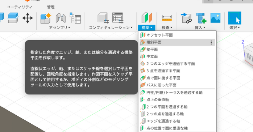The image size is (253, 132).
Task: Choose 2 つのエッジを通過する平面
Action: click(x=177, y=64)
